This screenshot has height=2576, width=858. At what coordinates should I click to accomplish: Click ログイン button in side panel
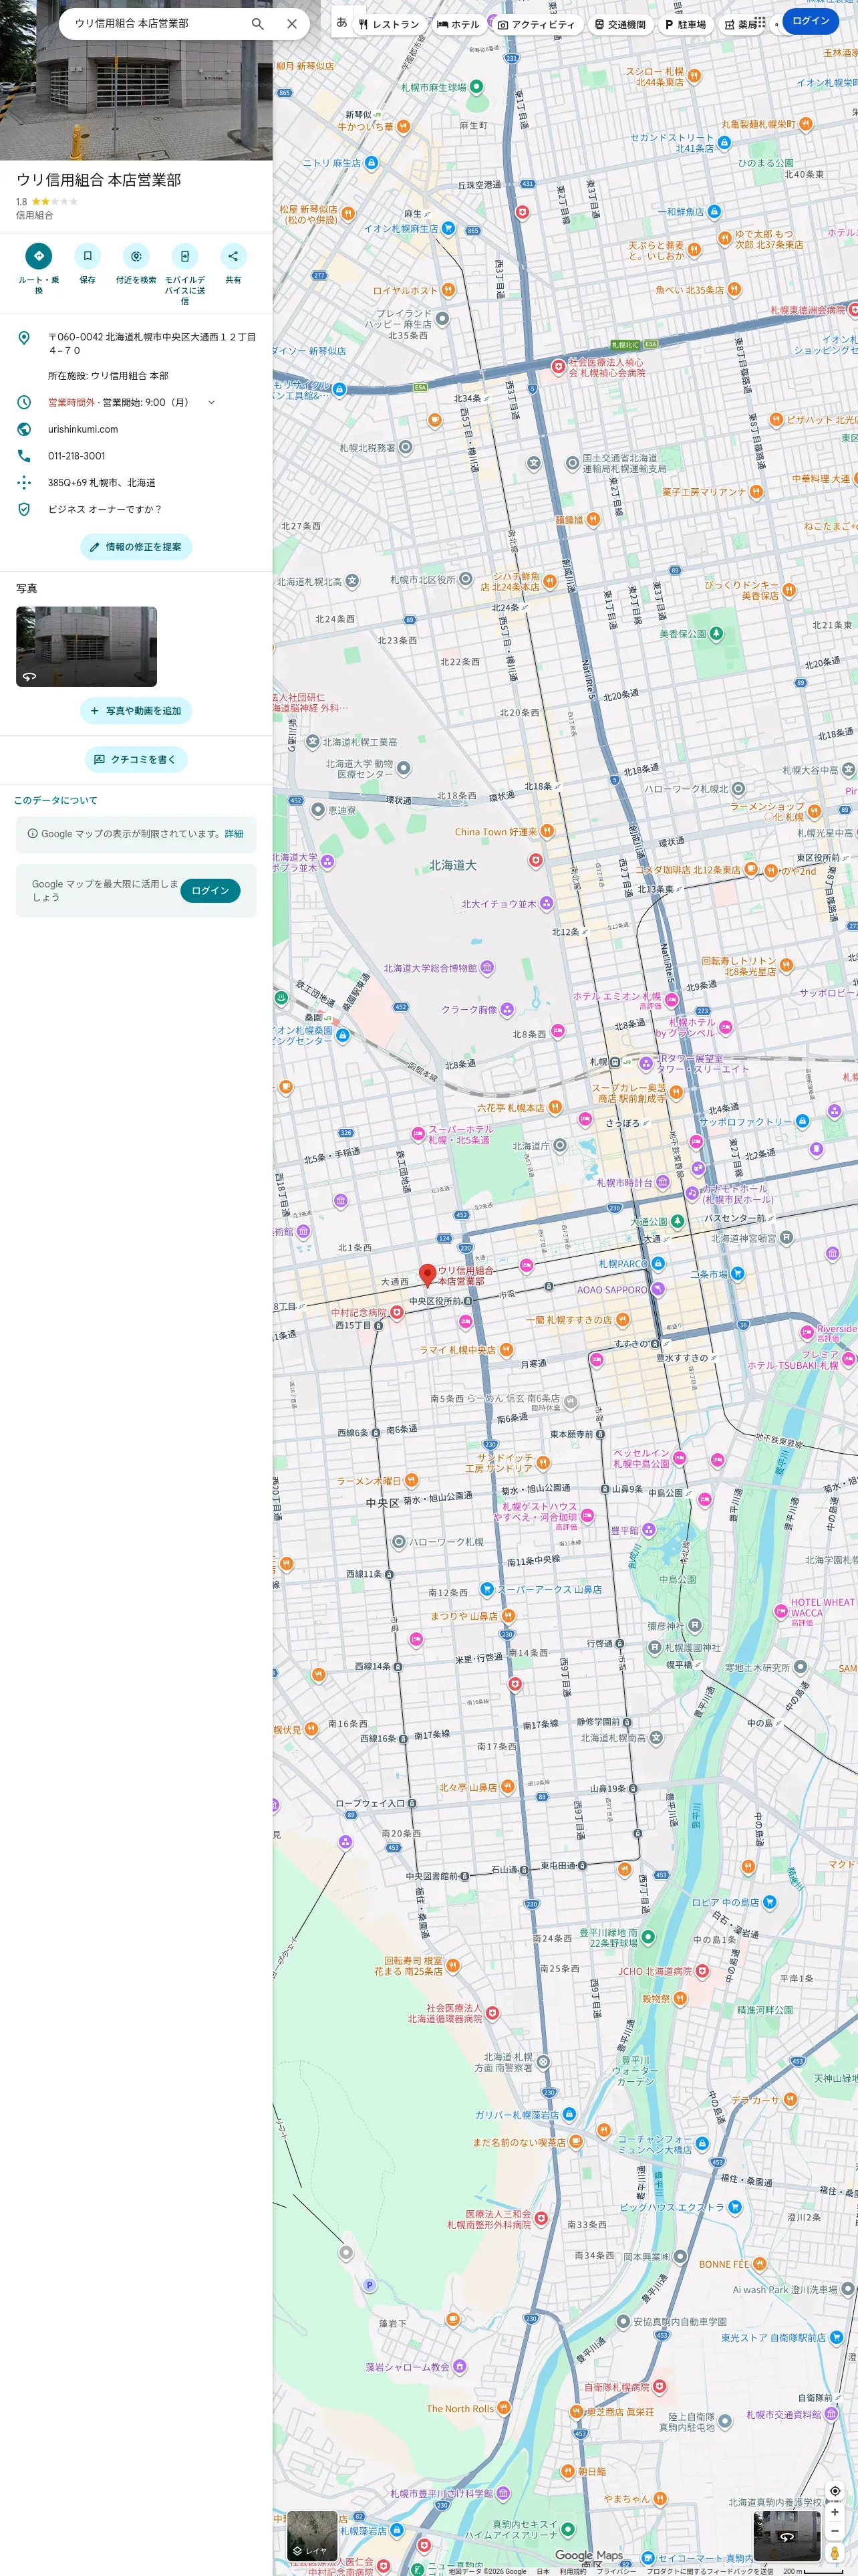(x=210, y=890)
